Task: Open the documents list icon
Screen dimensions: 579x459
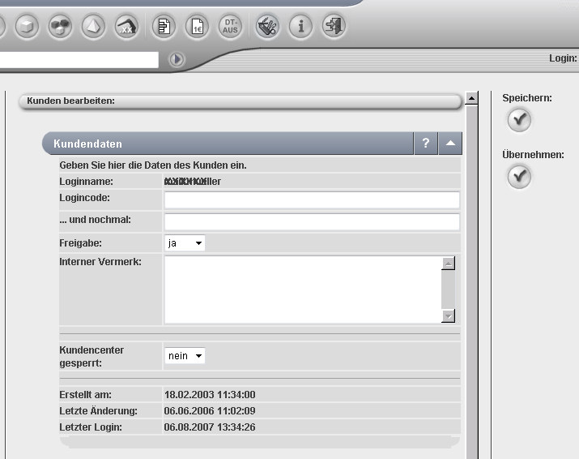Action: [164, 26]
